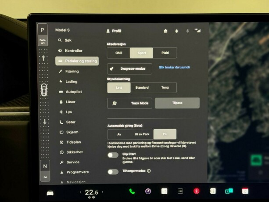Select Pedaler og styring menu
Screen dimensions: 269x202
(77, 61)
